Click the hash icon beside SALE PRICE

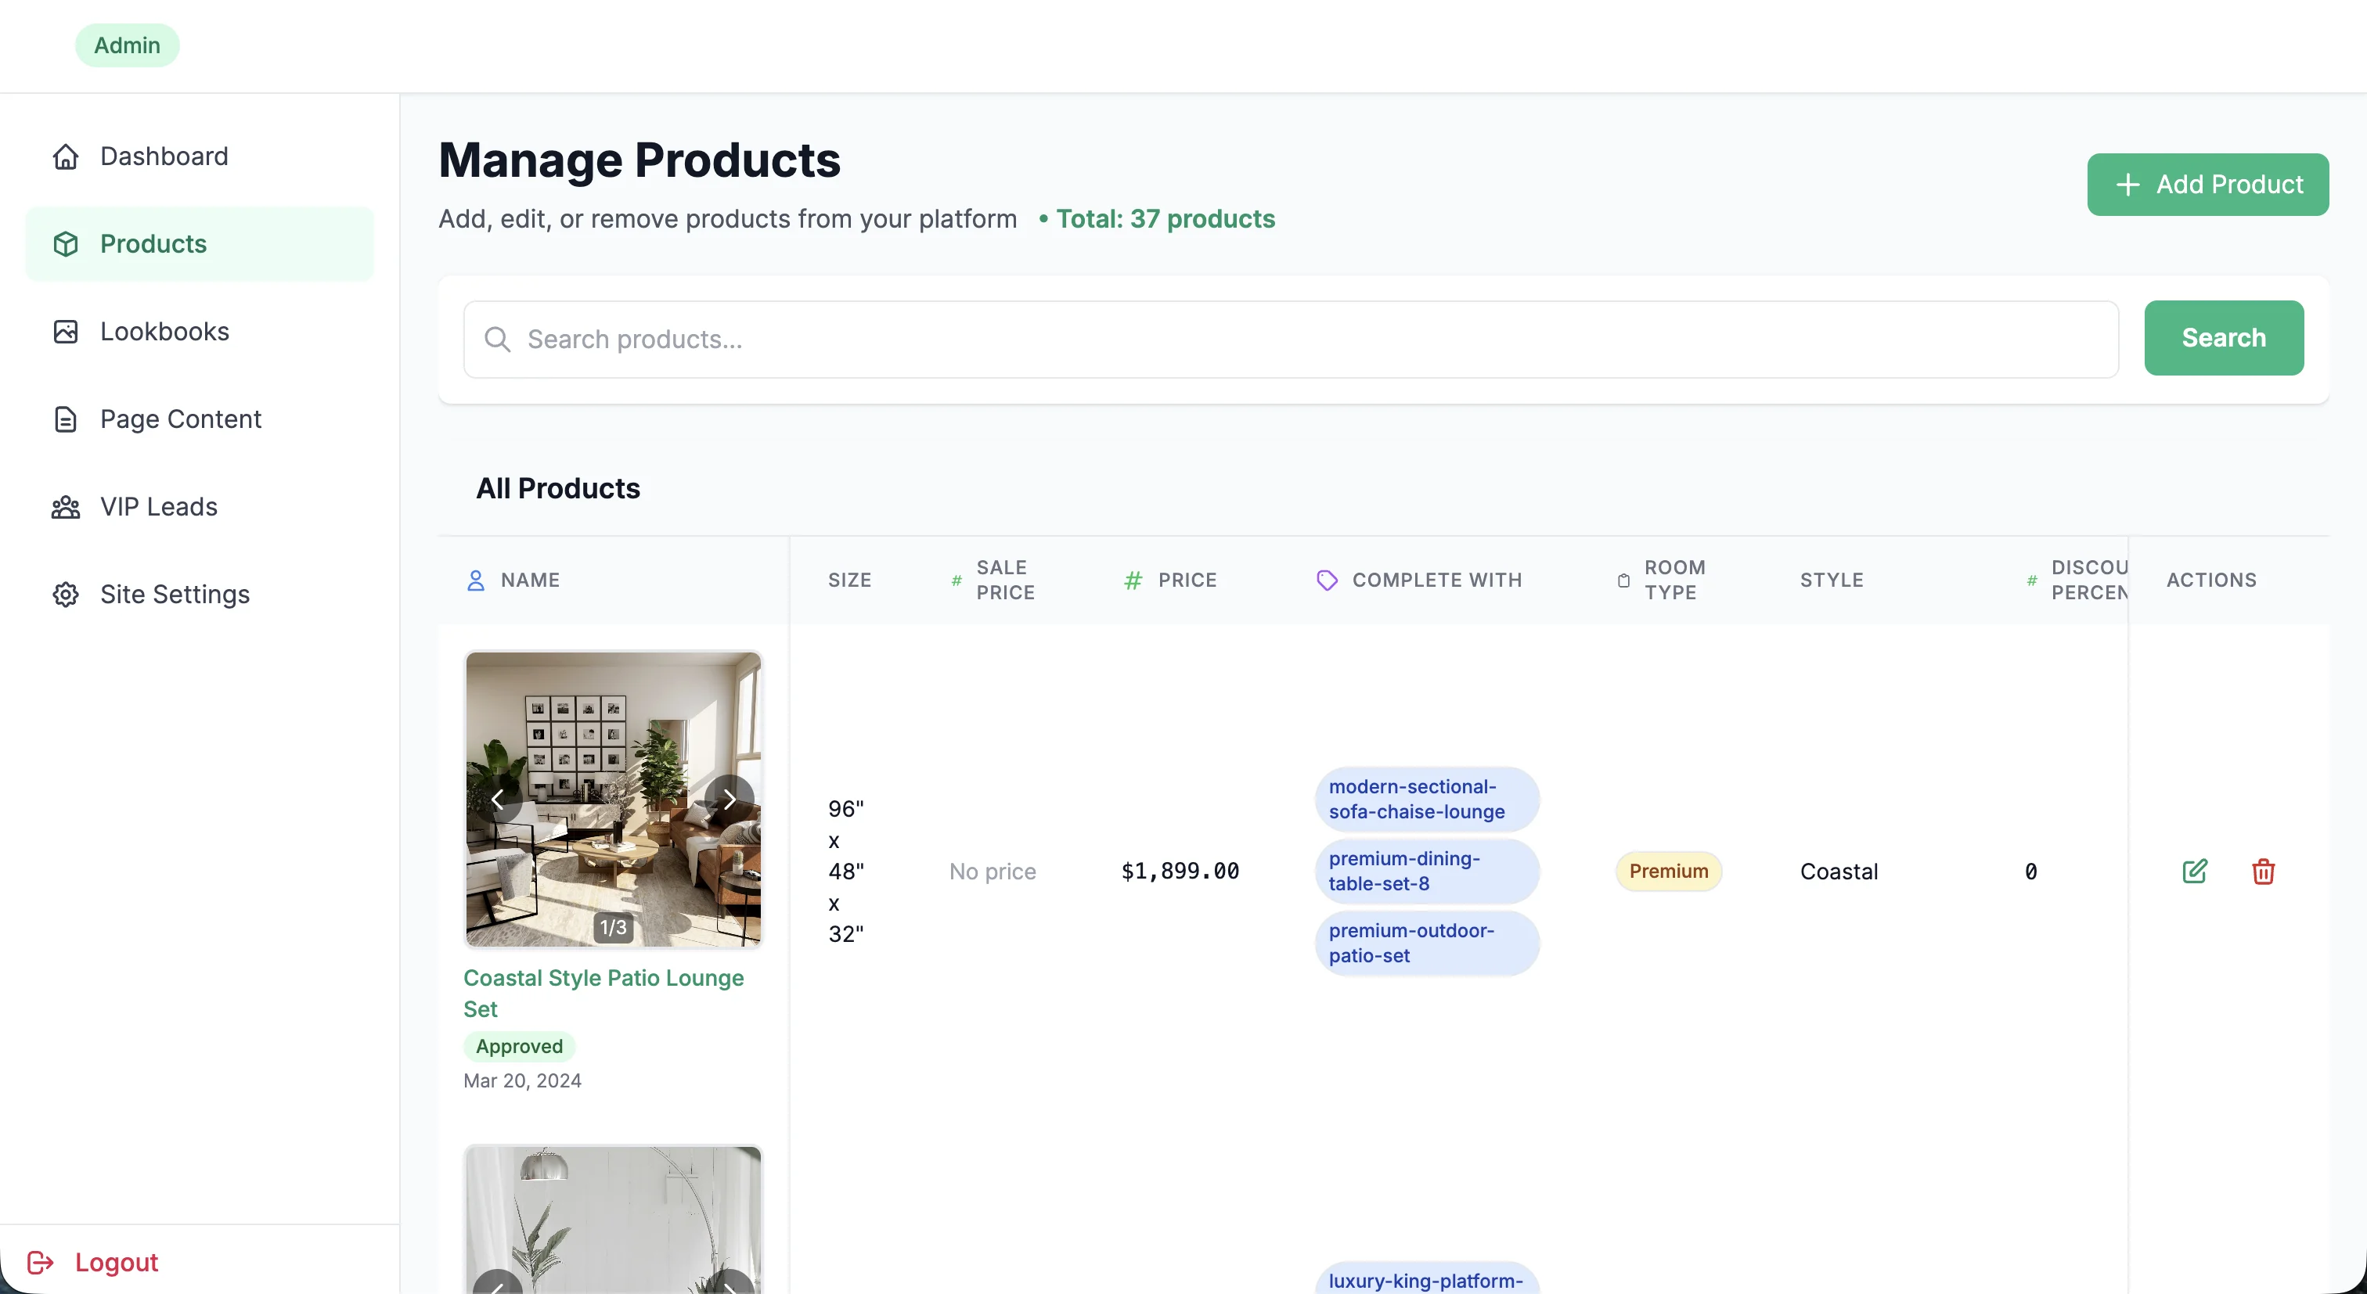click(x=957, y=581)
